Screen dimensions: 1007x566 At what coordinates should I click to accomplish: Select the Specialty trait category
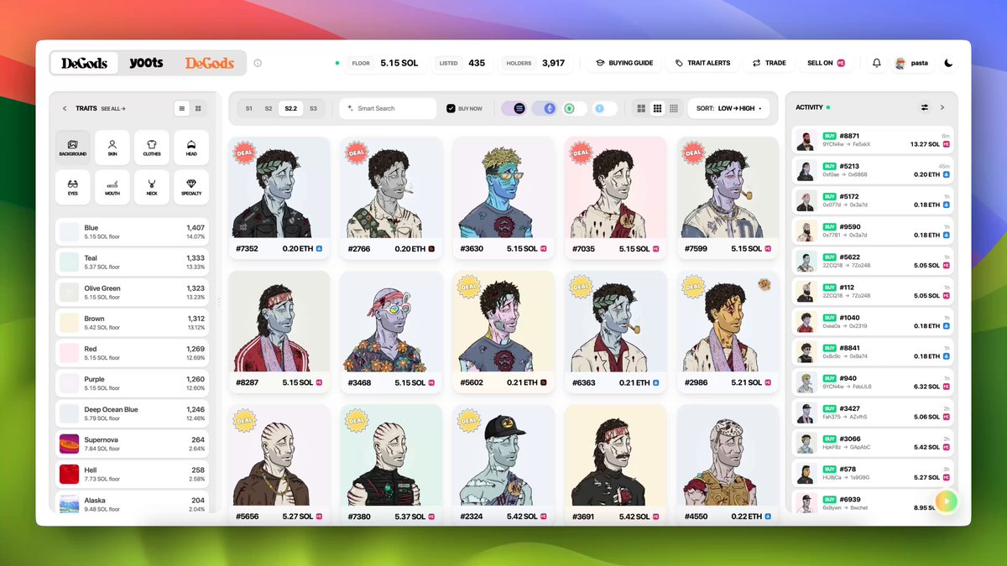click(x=191, y=187)
